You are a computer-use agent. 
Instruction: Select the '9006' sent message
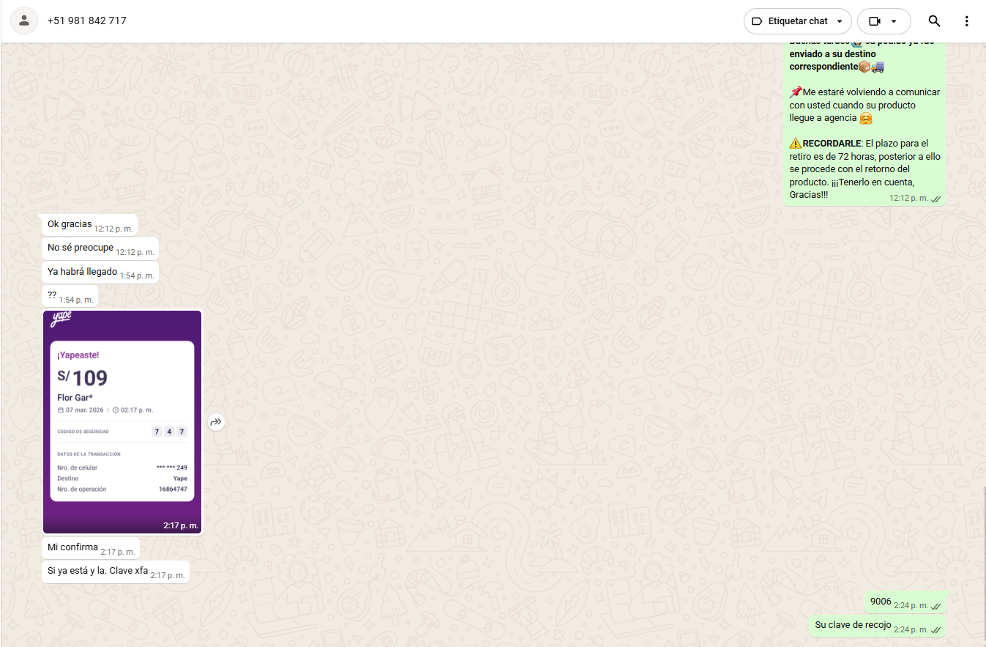881,602
